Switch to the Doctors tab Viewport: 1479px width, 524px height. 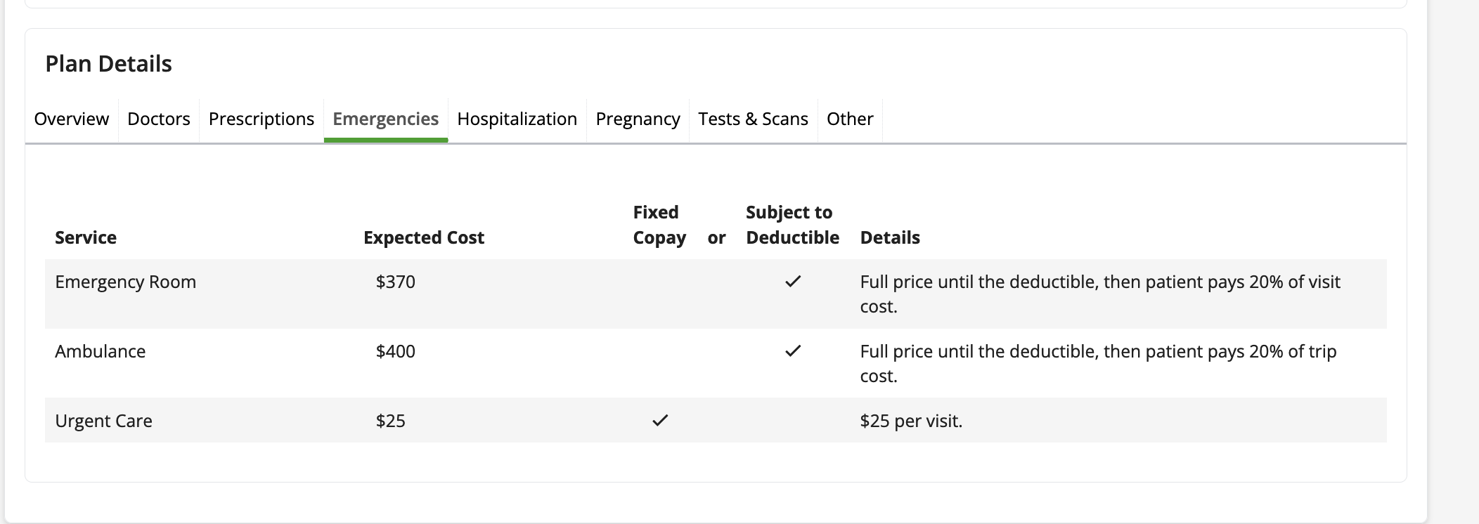tap(158, 119)
